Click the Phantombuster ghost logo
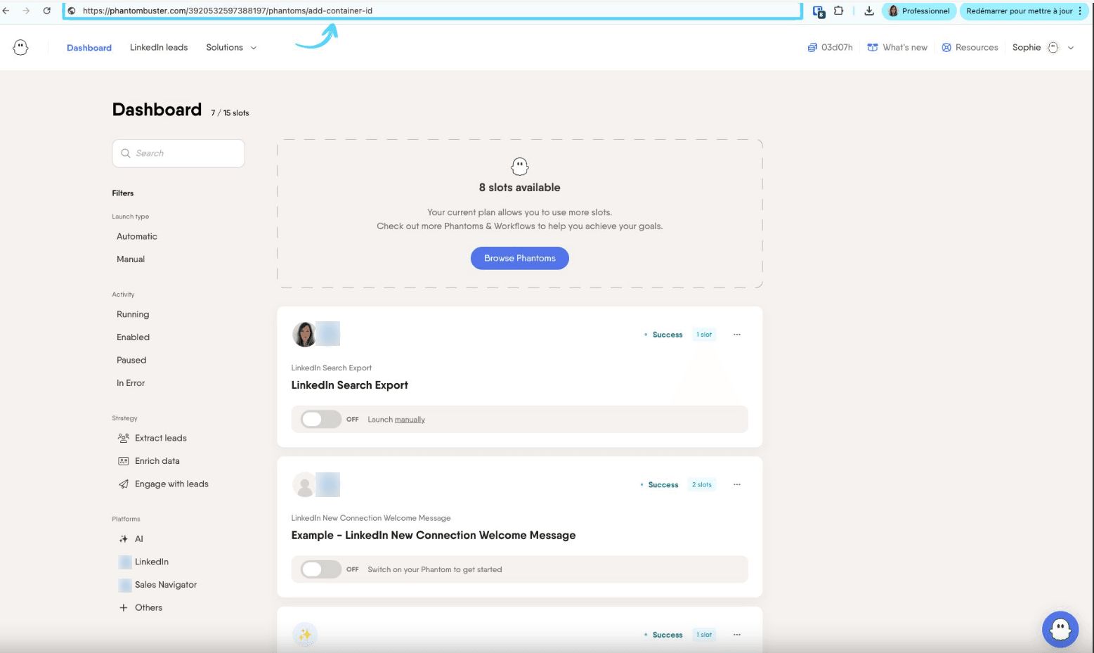The width and height of the screenshot is (1094, 653). pyautogui.click(x=20, y=47)
